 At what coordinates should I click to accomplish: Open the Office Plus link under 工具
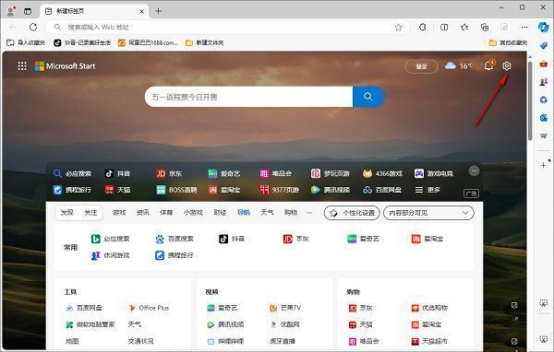click(149, 308)
